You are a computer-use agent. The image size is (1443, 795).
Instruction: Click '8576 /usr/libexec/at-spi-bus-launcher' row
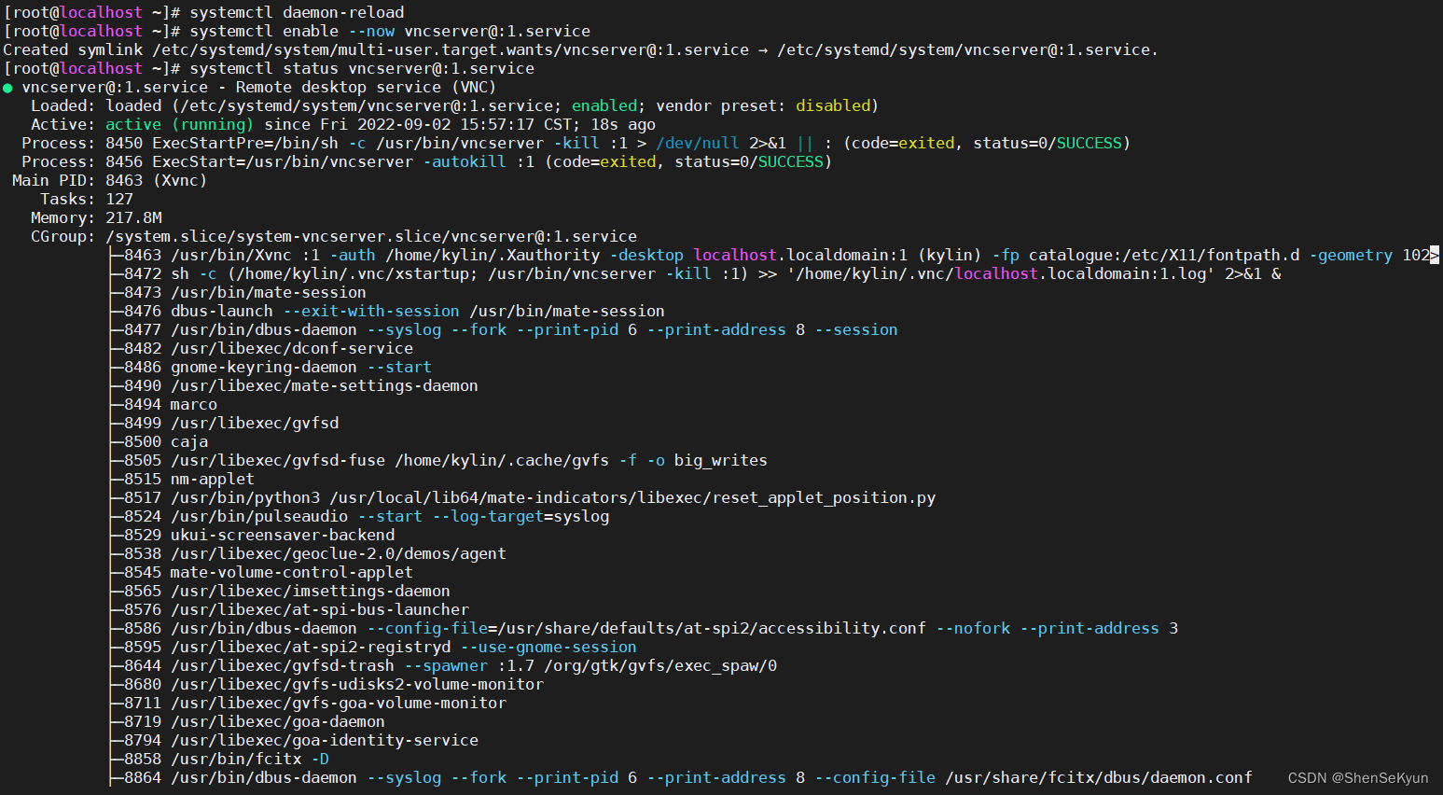[289, 609]
